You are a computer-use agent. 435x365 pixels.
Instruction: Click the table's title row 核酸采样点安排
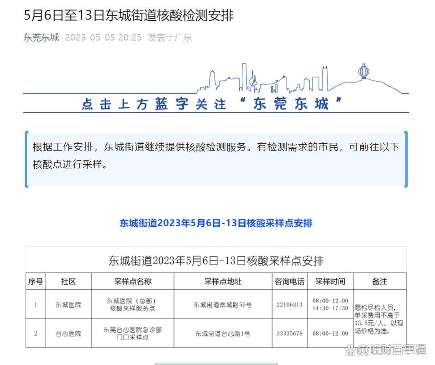216,261
